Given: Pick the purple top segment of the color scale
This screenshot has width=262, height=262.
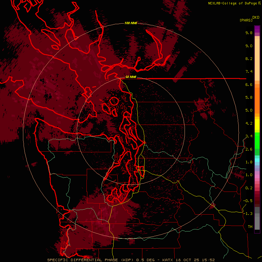Looking at the screenshot, I should (257, 29).
